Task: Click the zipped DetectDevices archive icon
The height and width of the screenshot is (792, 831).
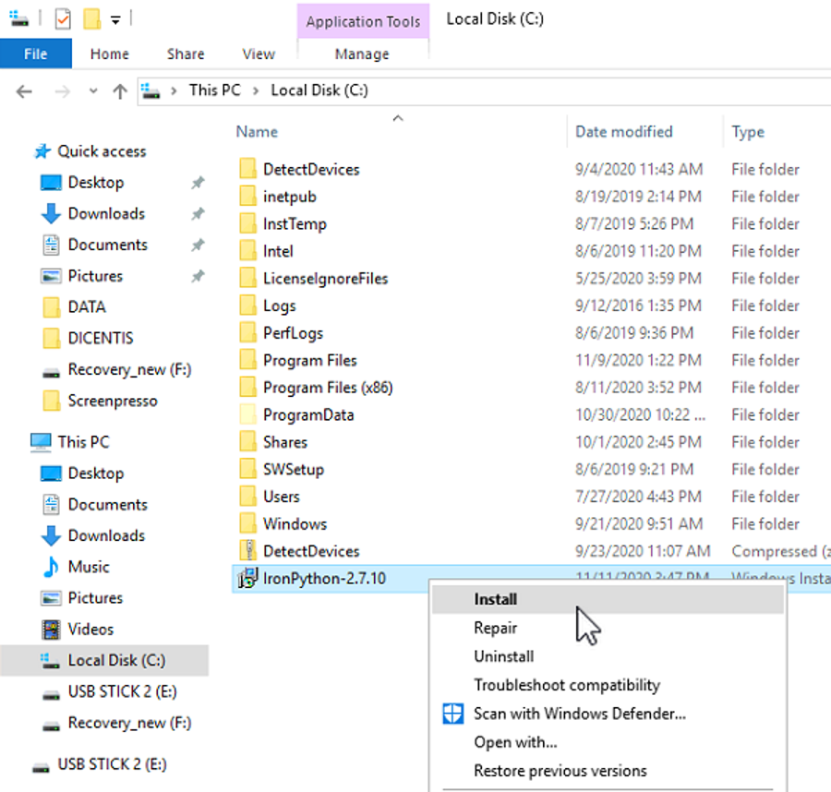Action: pos(248,550)
